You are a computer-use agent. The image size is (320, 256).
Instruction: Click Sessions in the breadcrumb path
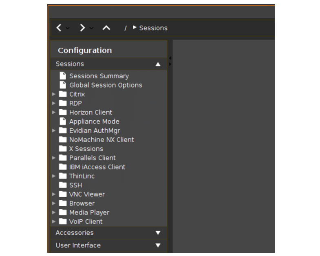click(x=153, y=28)
